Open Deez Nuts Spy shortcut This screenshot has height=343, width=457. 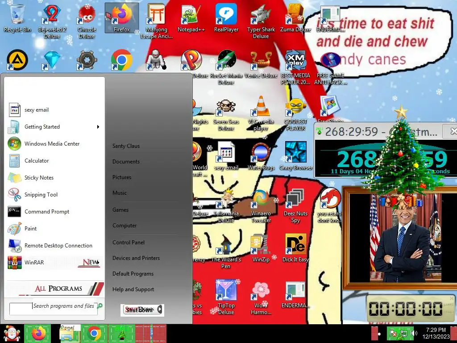(x=295, y=205)
